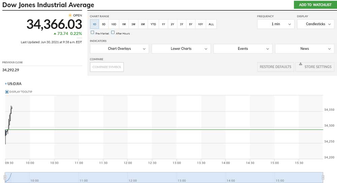Expand the News dropdown
The height and width of the screenshot is (183, 337).
[x=305, y=49]
